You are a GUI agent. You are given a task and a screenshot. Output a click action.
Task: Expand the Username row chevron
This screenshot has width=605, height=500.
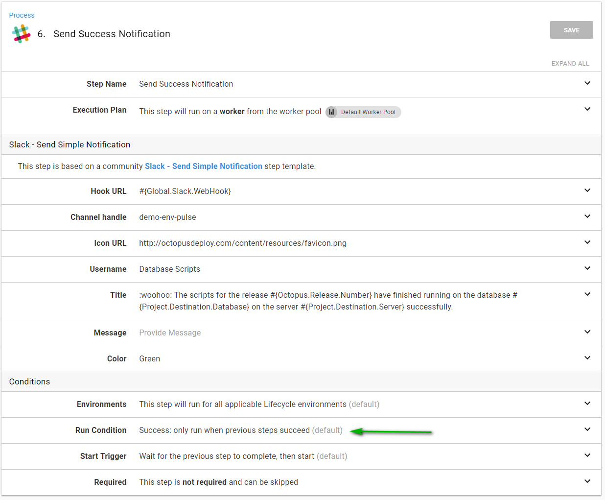(x=587, y=268)
